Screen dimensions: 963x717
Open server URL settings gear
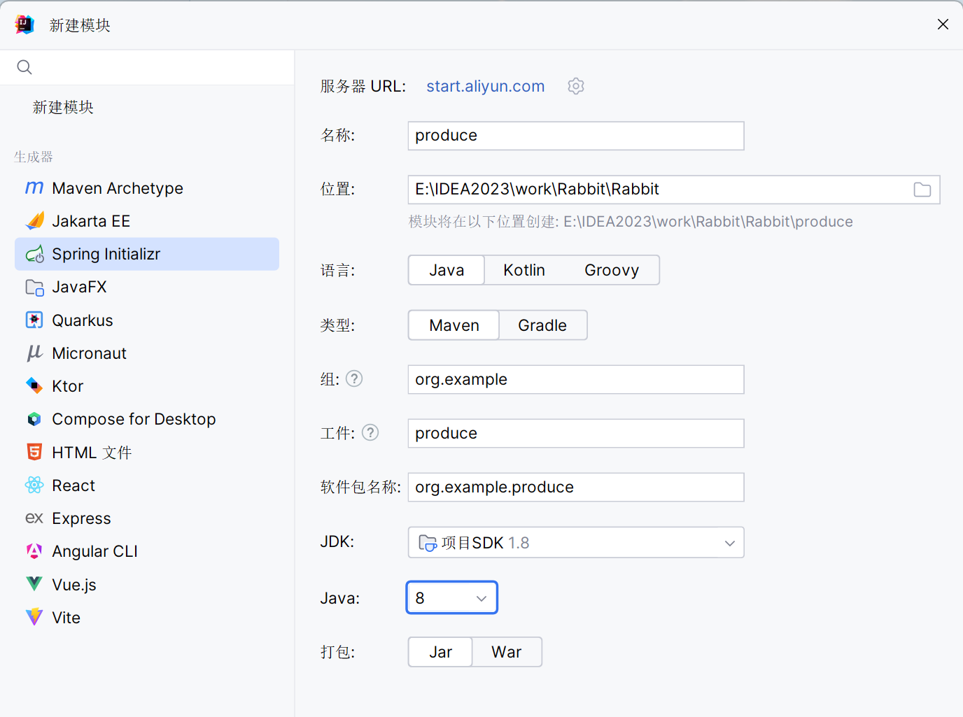click(x=576, y=86)
